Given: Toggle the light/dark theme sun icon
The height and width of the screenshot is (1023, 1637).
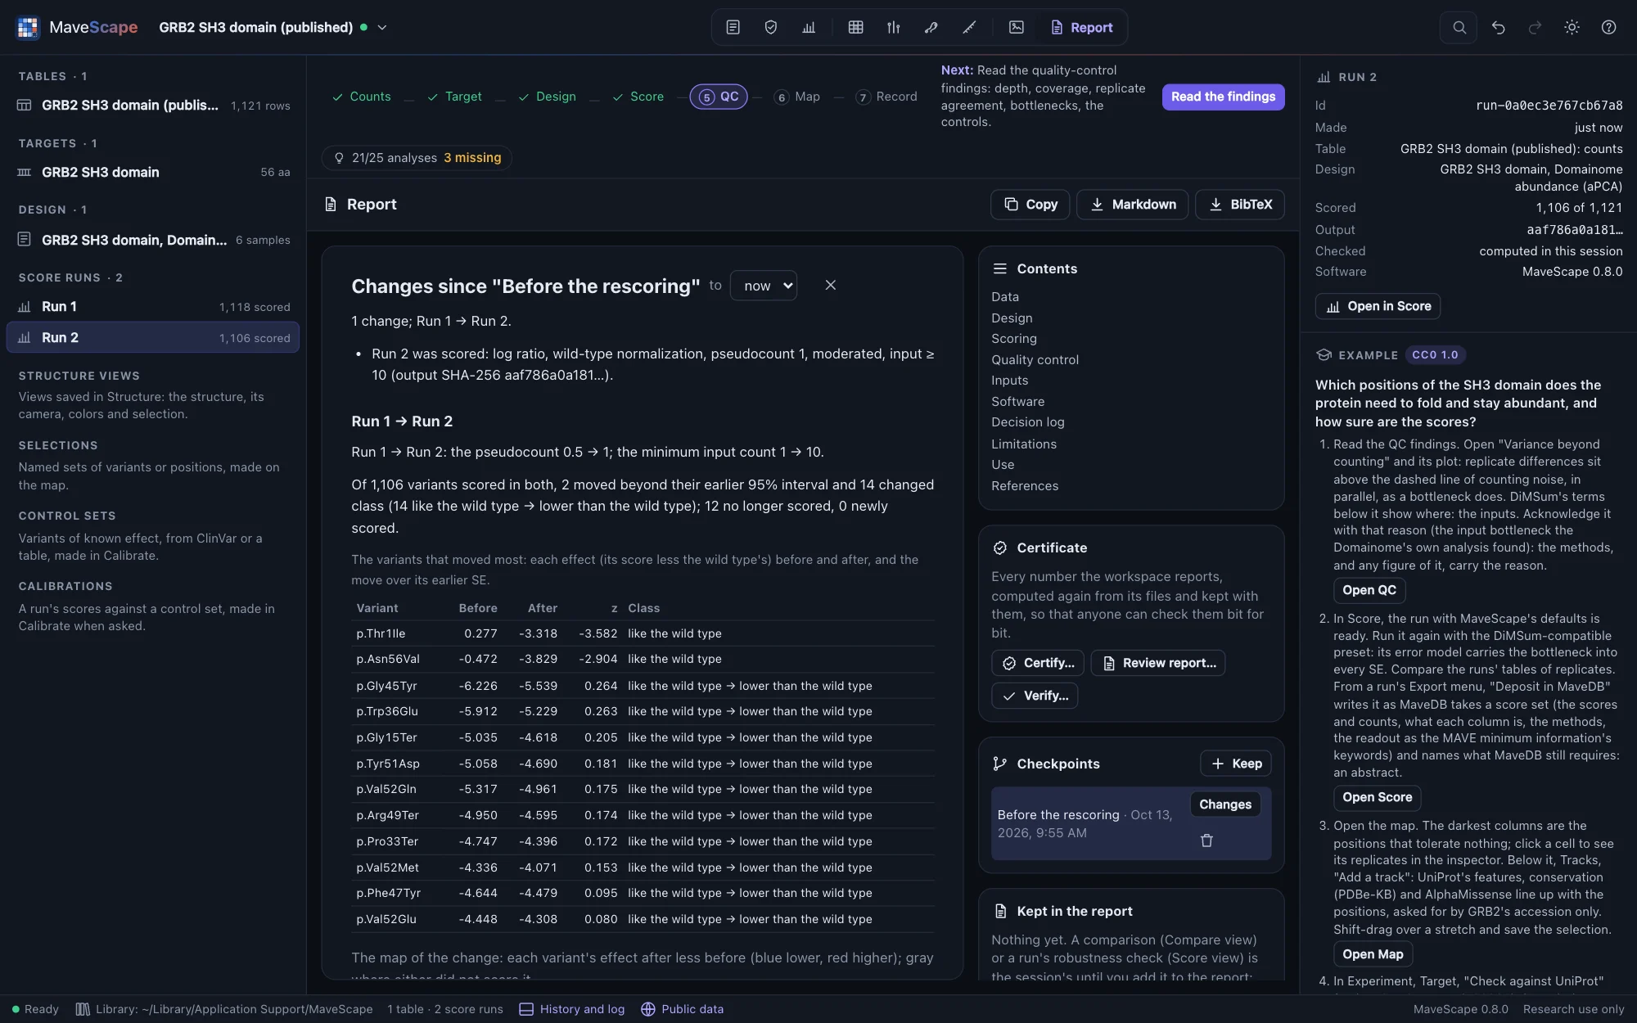Looking at the screenshot, I should tap(1572, 27).
